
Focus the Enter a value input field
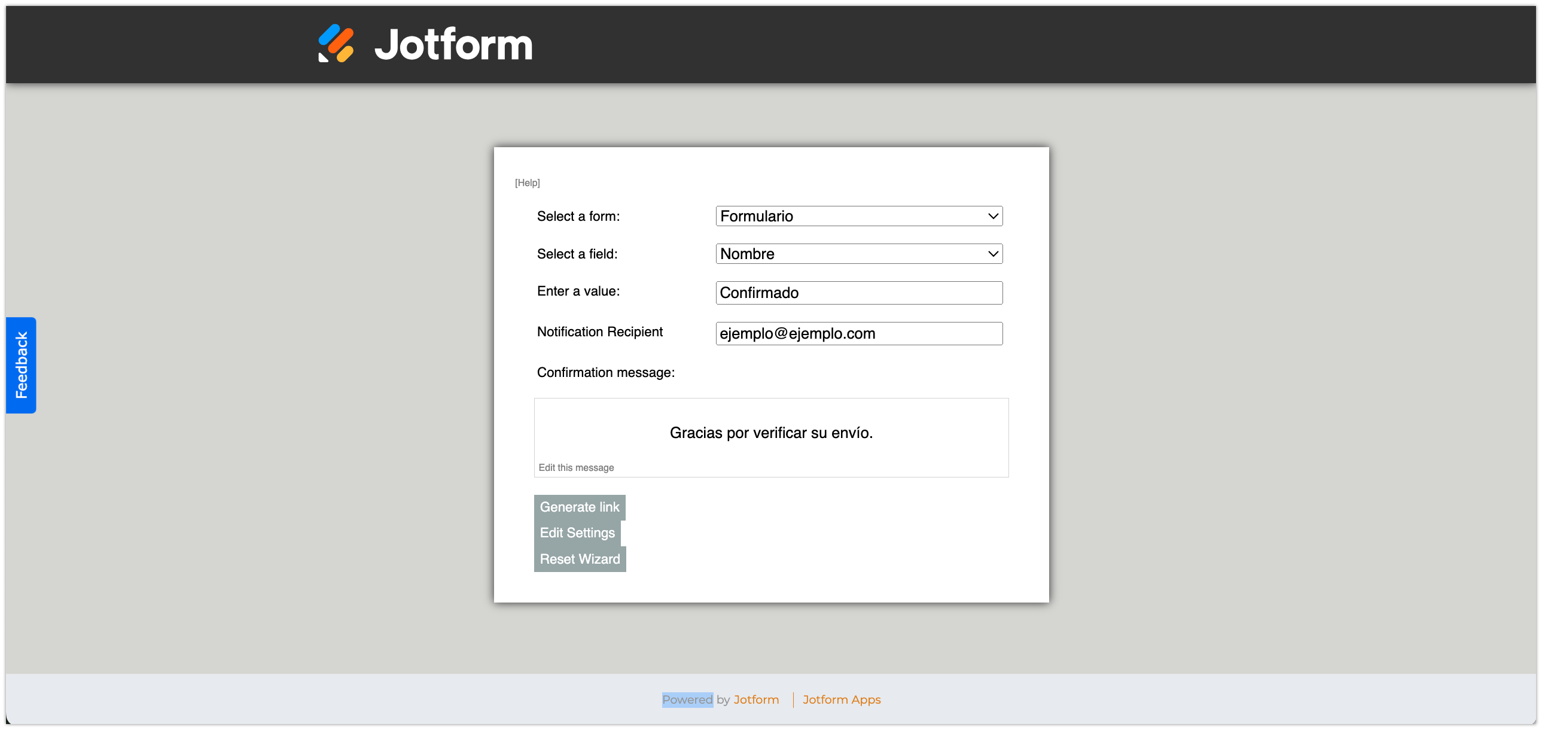[x=858, y=293]
